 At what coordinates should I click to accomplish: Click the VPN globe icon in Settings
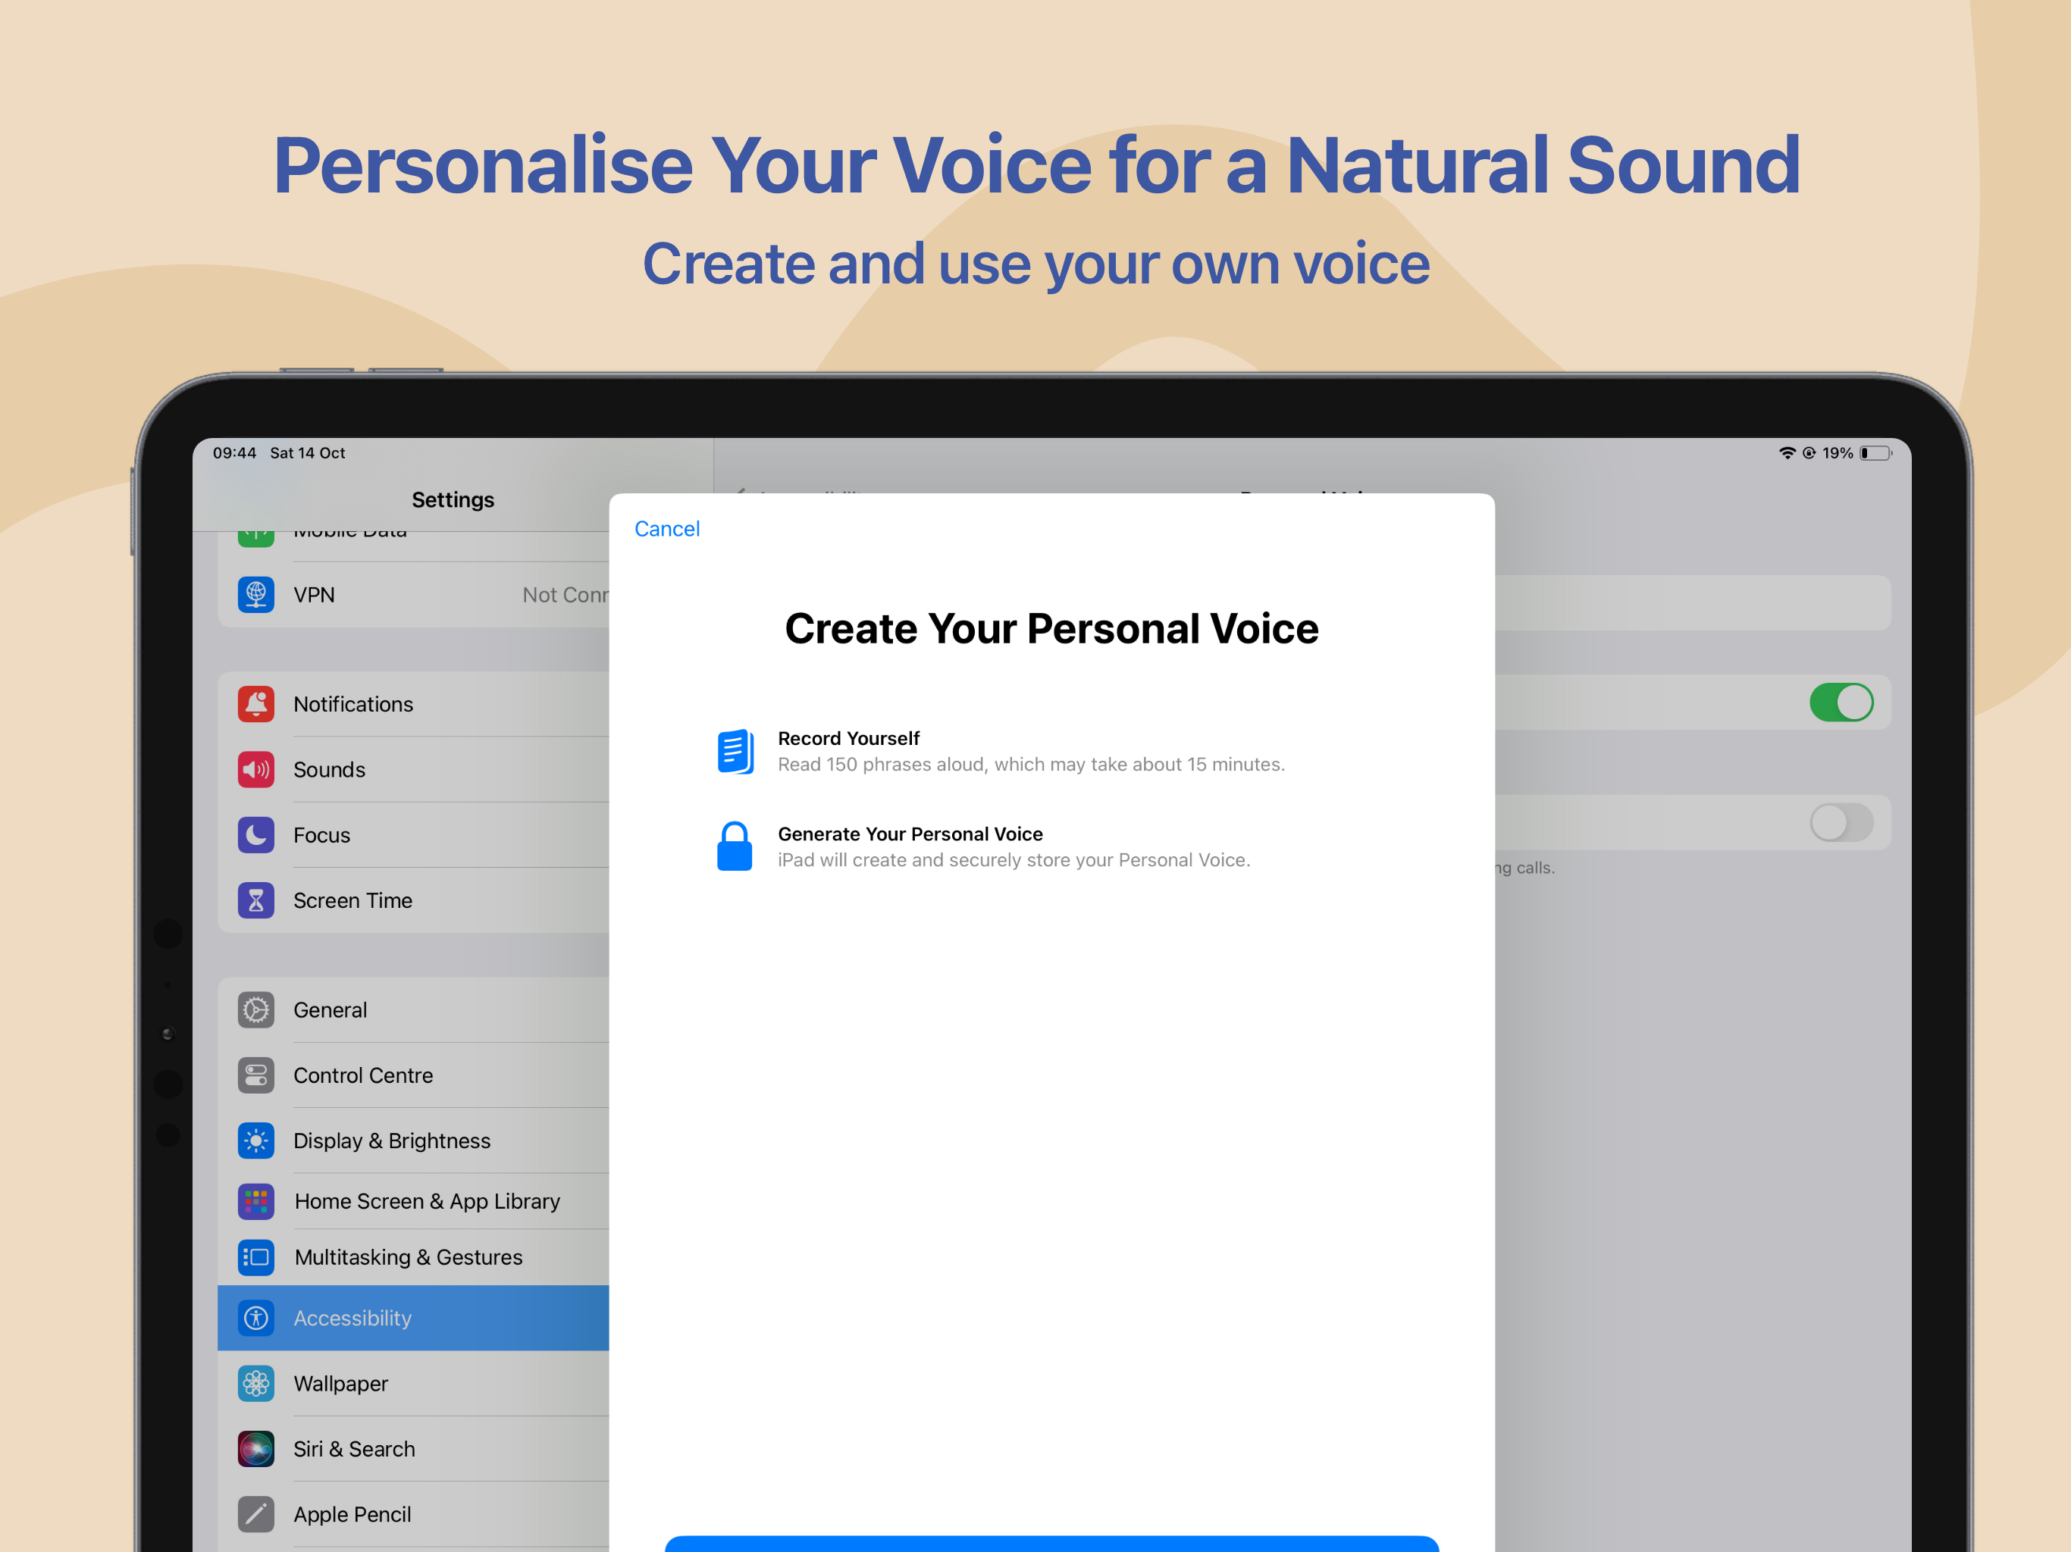coord(255,594)
